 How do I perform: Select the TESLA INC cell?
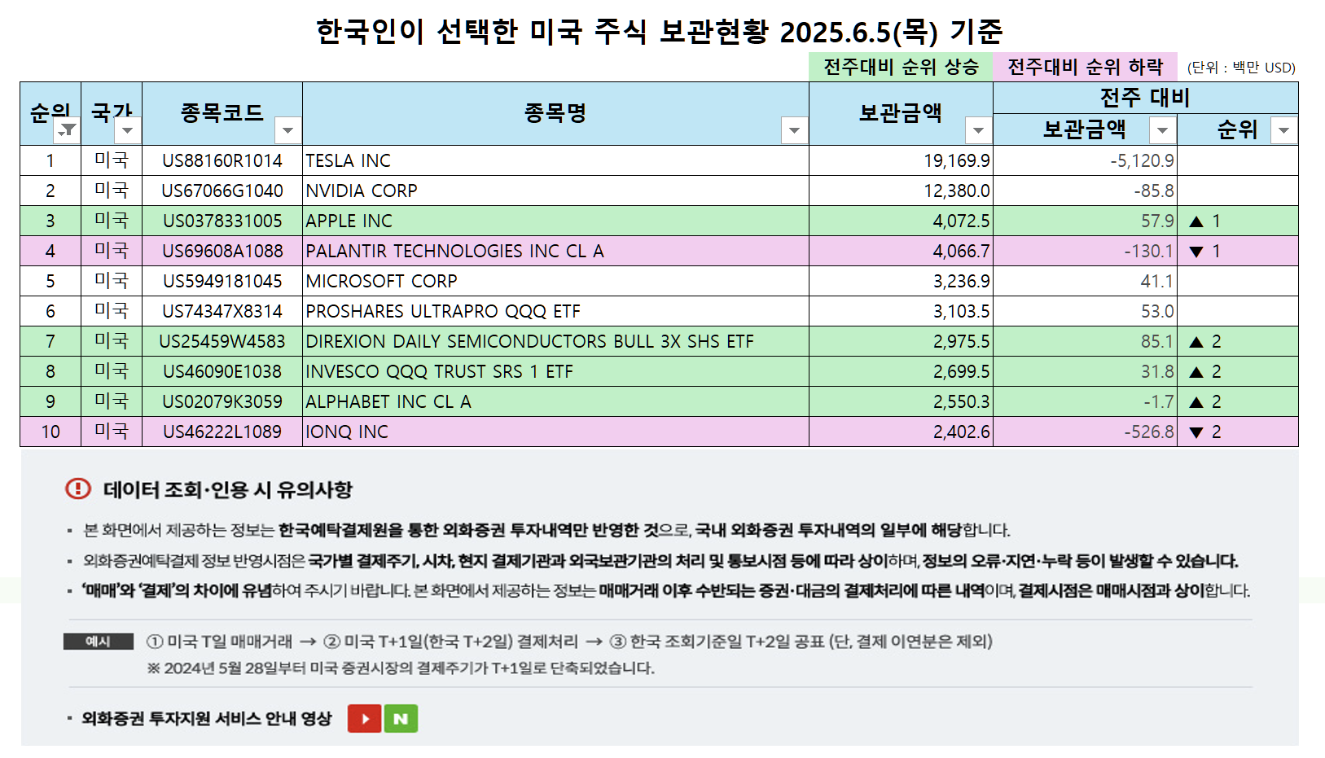pos(555,160)
